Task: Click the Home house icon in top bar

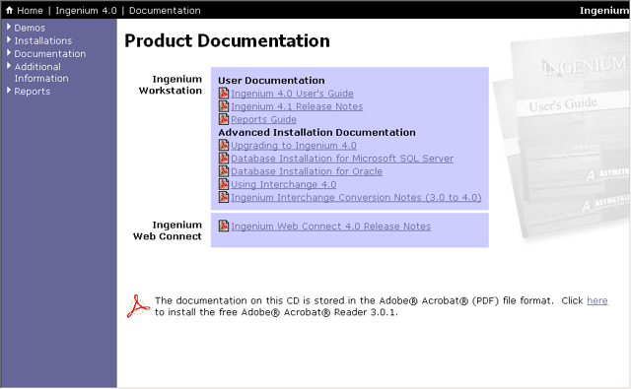Action: (x=9, y=11)
